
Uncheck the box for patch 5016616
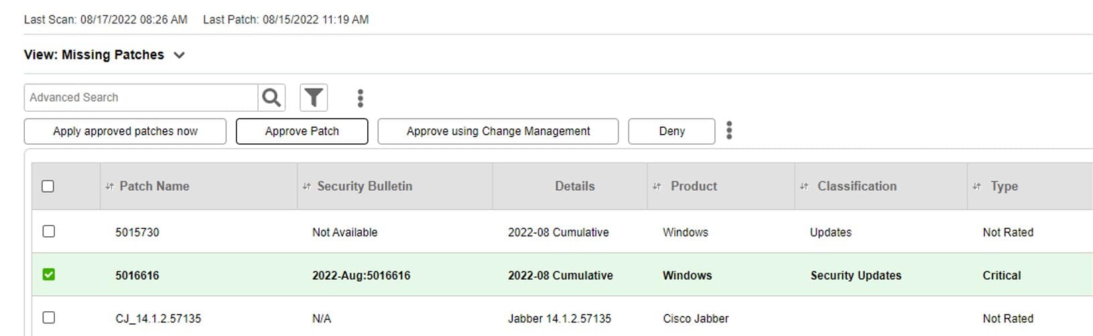pos(48,274)
